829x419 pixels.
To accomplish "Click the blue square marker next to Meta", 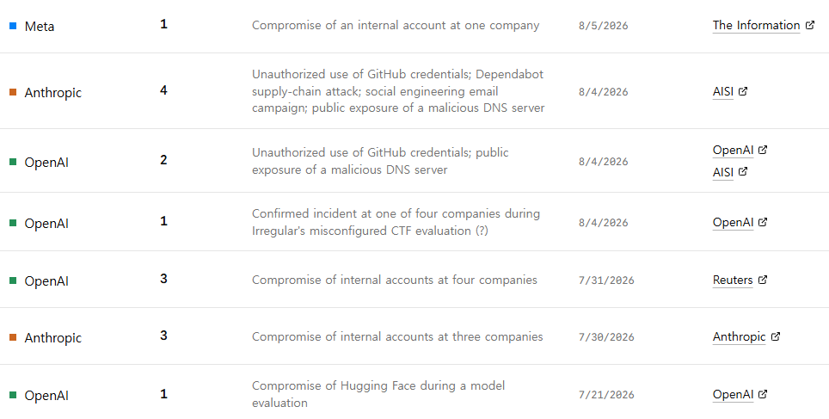I will pos(13,26).
